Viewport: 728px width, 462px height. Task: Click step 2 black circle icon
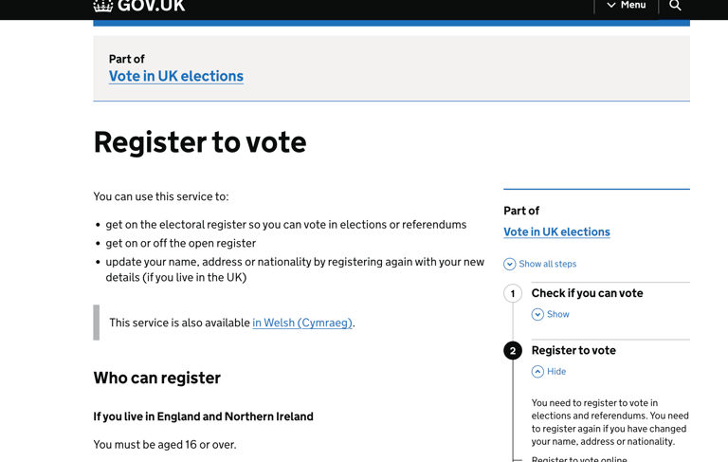513,351
